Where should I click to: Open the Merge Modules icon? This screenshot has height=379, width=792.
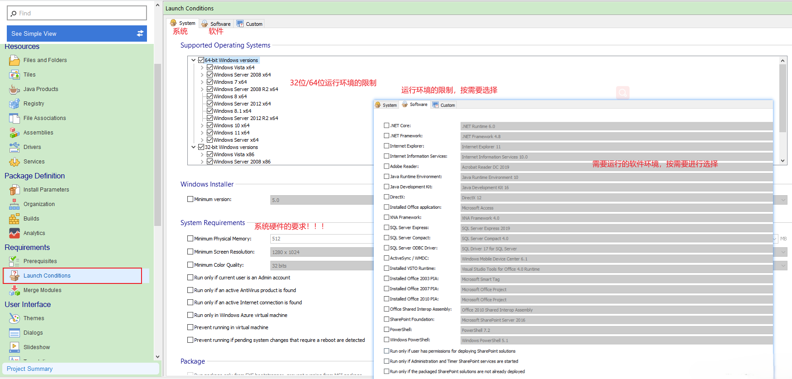pos(15,290)
